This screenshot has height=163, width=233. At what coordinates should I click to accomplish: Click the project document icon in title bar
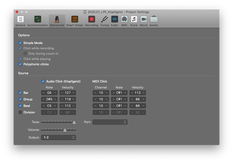point(85,12)
